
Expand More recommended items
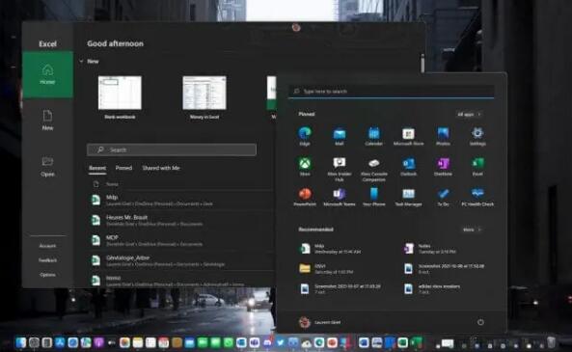tap(472, 230)
